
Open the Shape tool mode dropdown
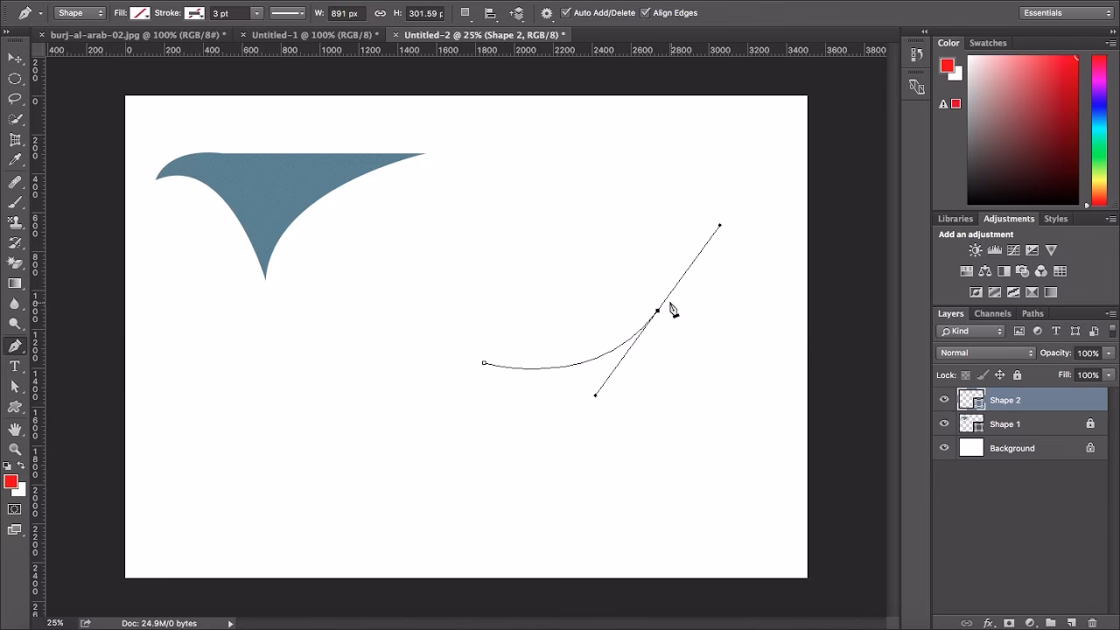click(x=79, y=13)
